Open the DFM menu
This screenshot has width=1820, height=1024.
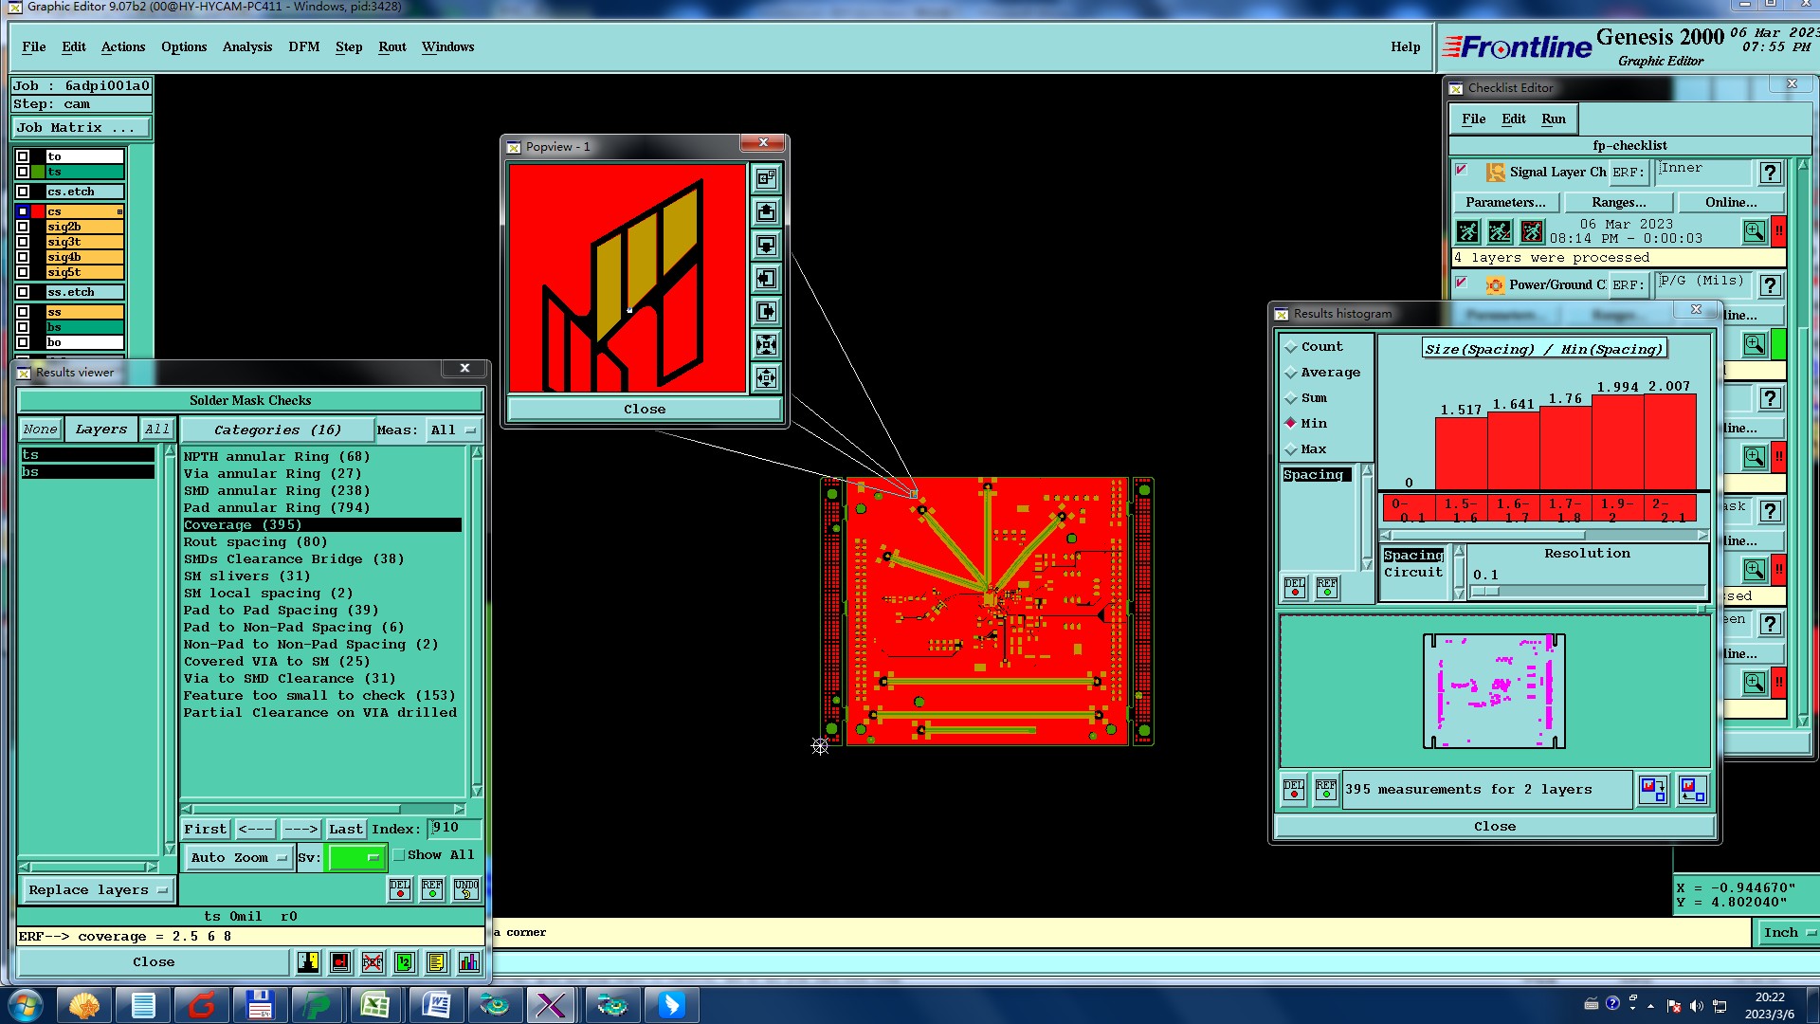303,46
